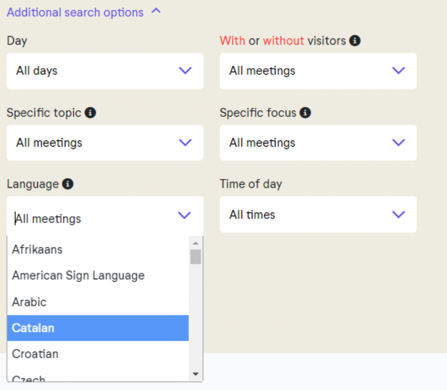Open the Time of day dropdown
This screenshot has width=447, height=390.
click(318, 215)
